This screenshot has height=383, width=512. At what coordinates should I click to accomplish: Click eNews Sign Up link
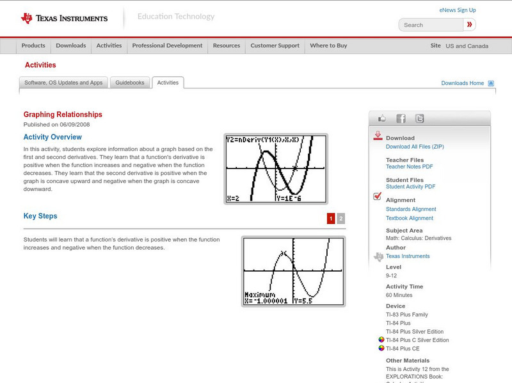click(458, 10)
